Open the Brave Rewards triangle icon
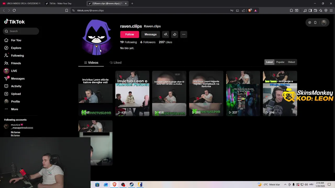 [x=255, y=10]
